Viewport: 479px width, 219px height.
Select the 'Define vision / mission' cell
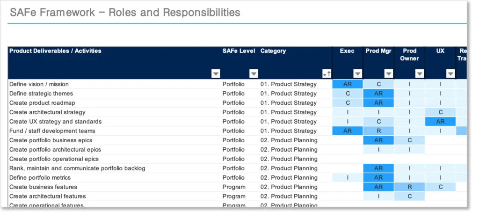point(114,84)
